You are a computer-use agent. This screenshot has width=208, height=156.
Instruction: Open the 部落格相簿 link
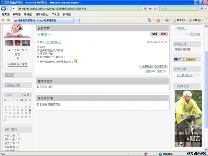pyautogui.click(x=13, y=85)
